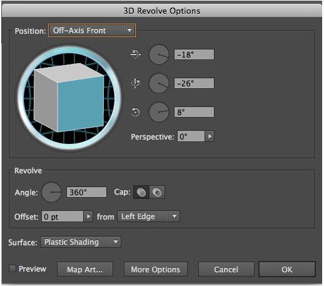Cancel the 3D Revolve dialog

[226, 269]
